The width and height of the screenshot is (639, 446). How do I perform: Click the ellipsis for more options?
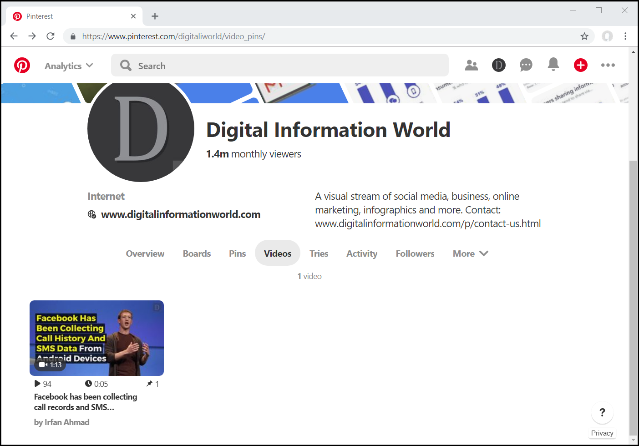click(608, 65)
